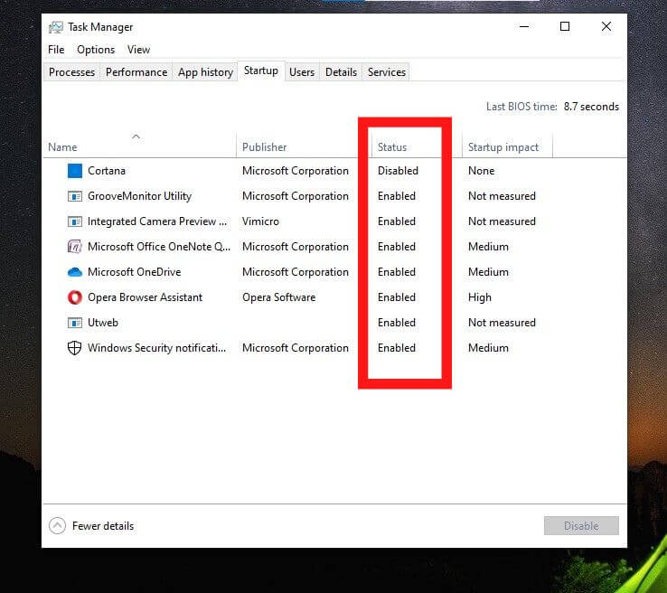Screen dimensions: 667x593
Task: Click the Opera Browser Assistant icon
Action: 74,297
